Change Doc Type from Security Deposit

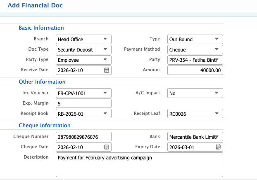pyautogui.click(x=83, y=50)
